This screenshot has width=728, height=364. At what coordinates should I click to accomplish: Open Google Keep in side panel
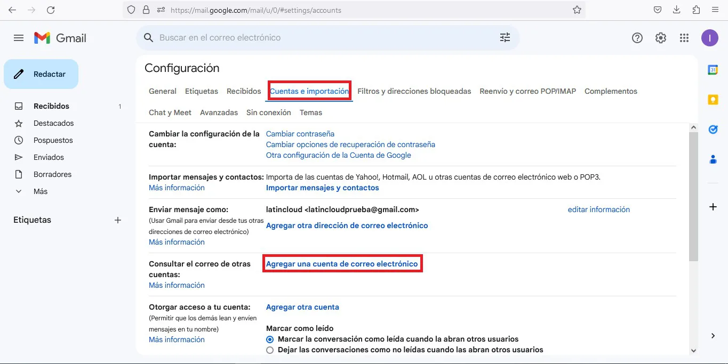click(713, 100)
